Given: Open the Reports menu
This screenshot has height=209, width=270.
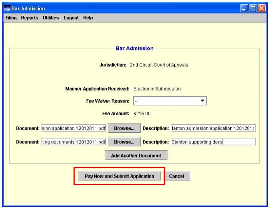Looking at the screenshot, I should tap(30, 18).
